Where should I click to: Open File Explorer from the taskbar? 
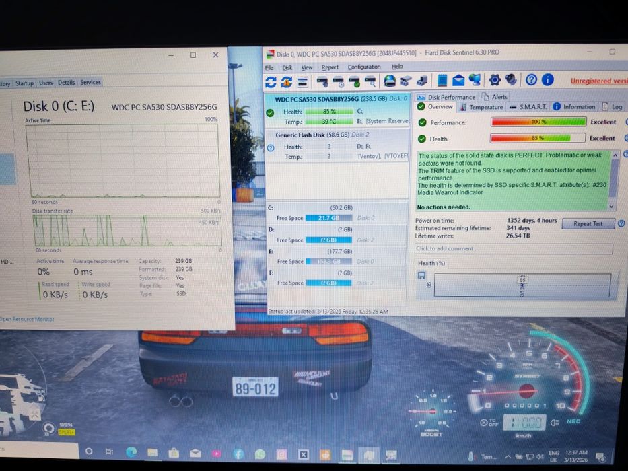152,453
